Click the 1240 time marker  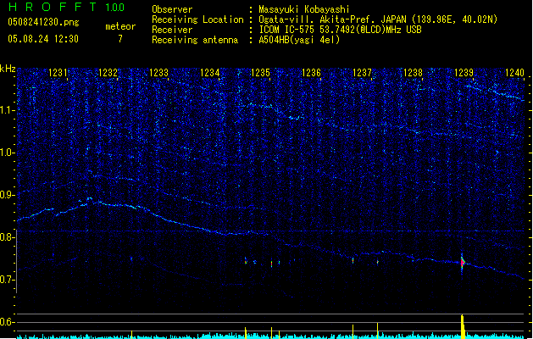[514, 73]
